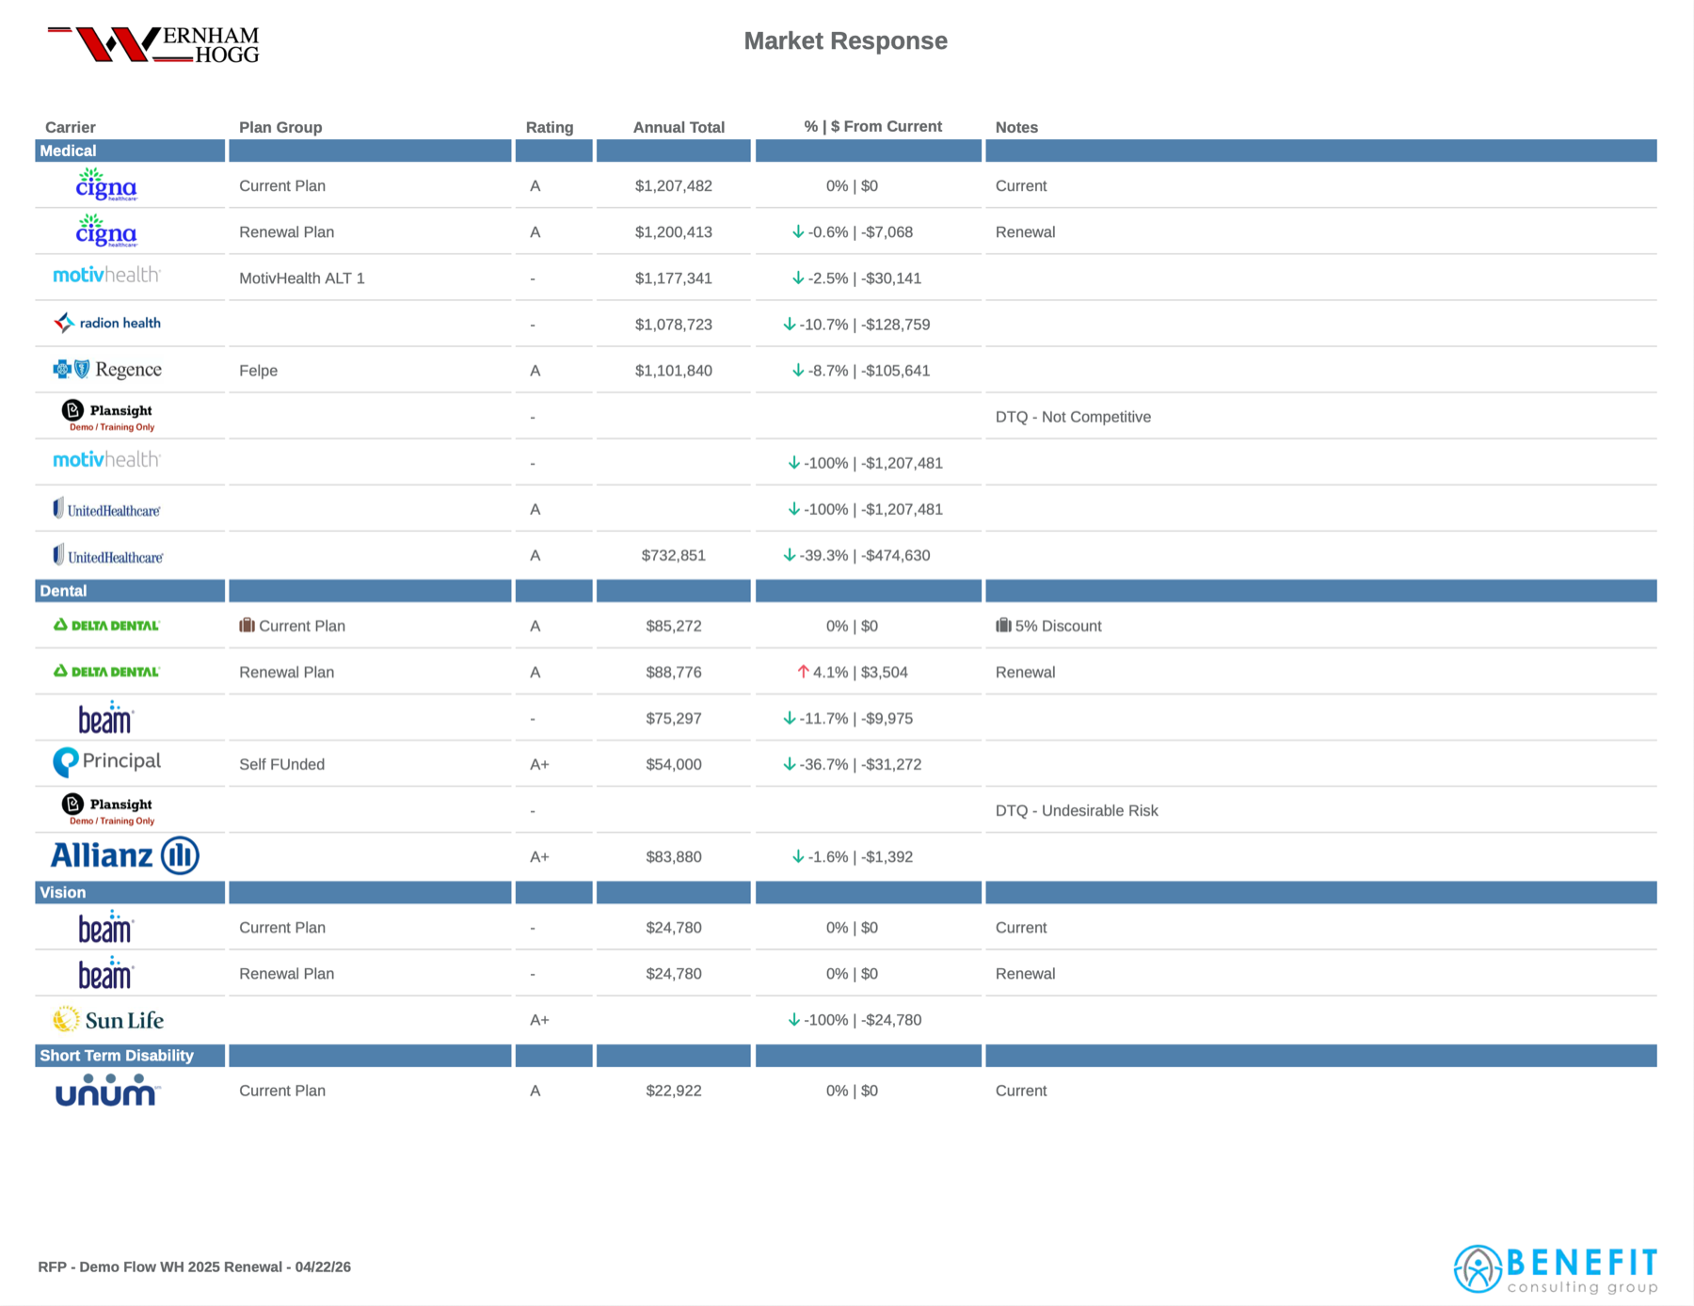Click the $83,880 annual total
The height and width of the screenshot is (1306, 1694).
click(674, 856)
